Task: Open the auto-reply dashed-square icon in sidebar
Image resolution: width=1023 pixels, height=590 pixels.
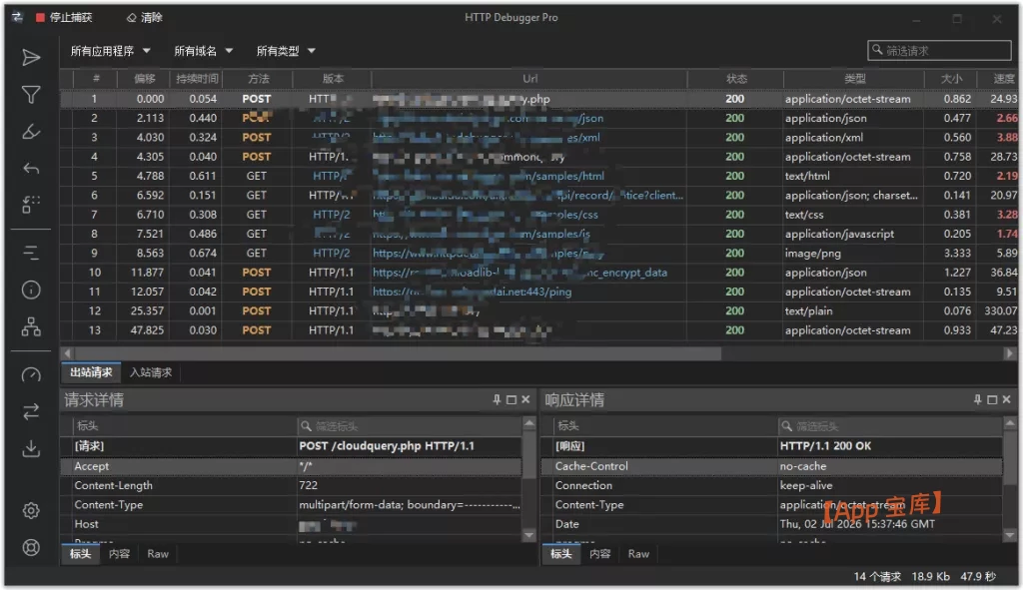Action: click(31, 205)
